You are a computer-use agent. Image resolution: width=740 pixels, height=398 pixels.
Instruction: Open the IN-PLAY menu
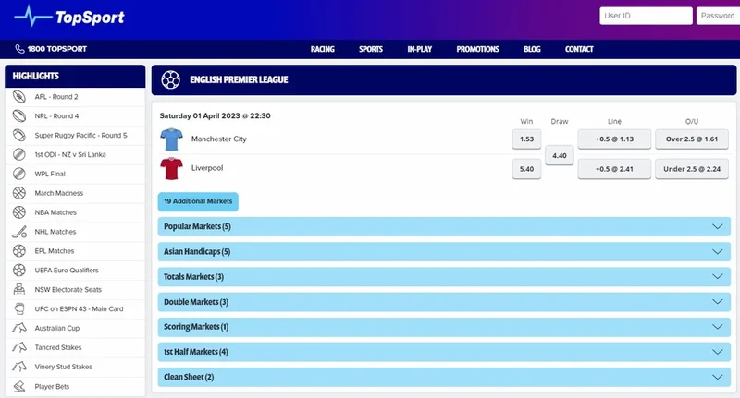[x=420, y=49]
